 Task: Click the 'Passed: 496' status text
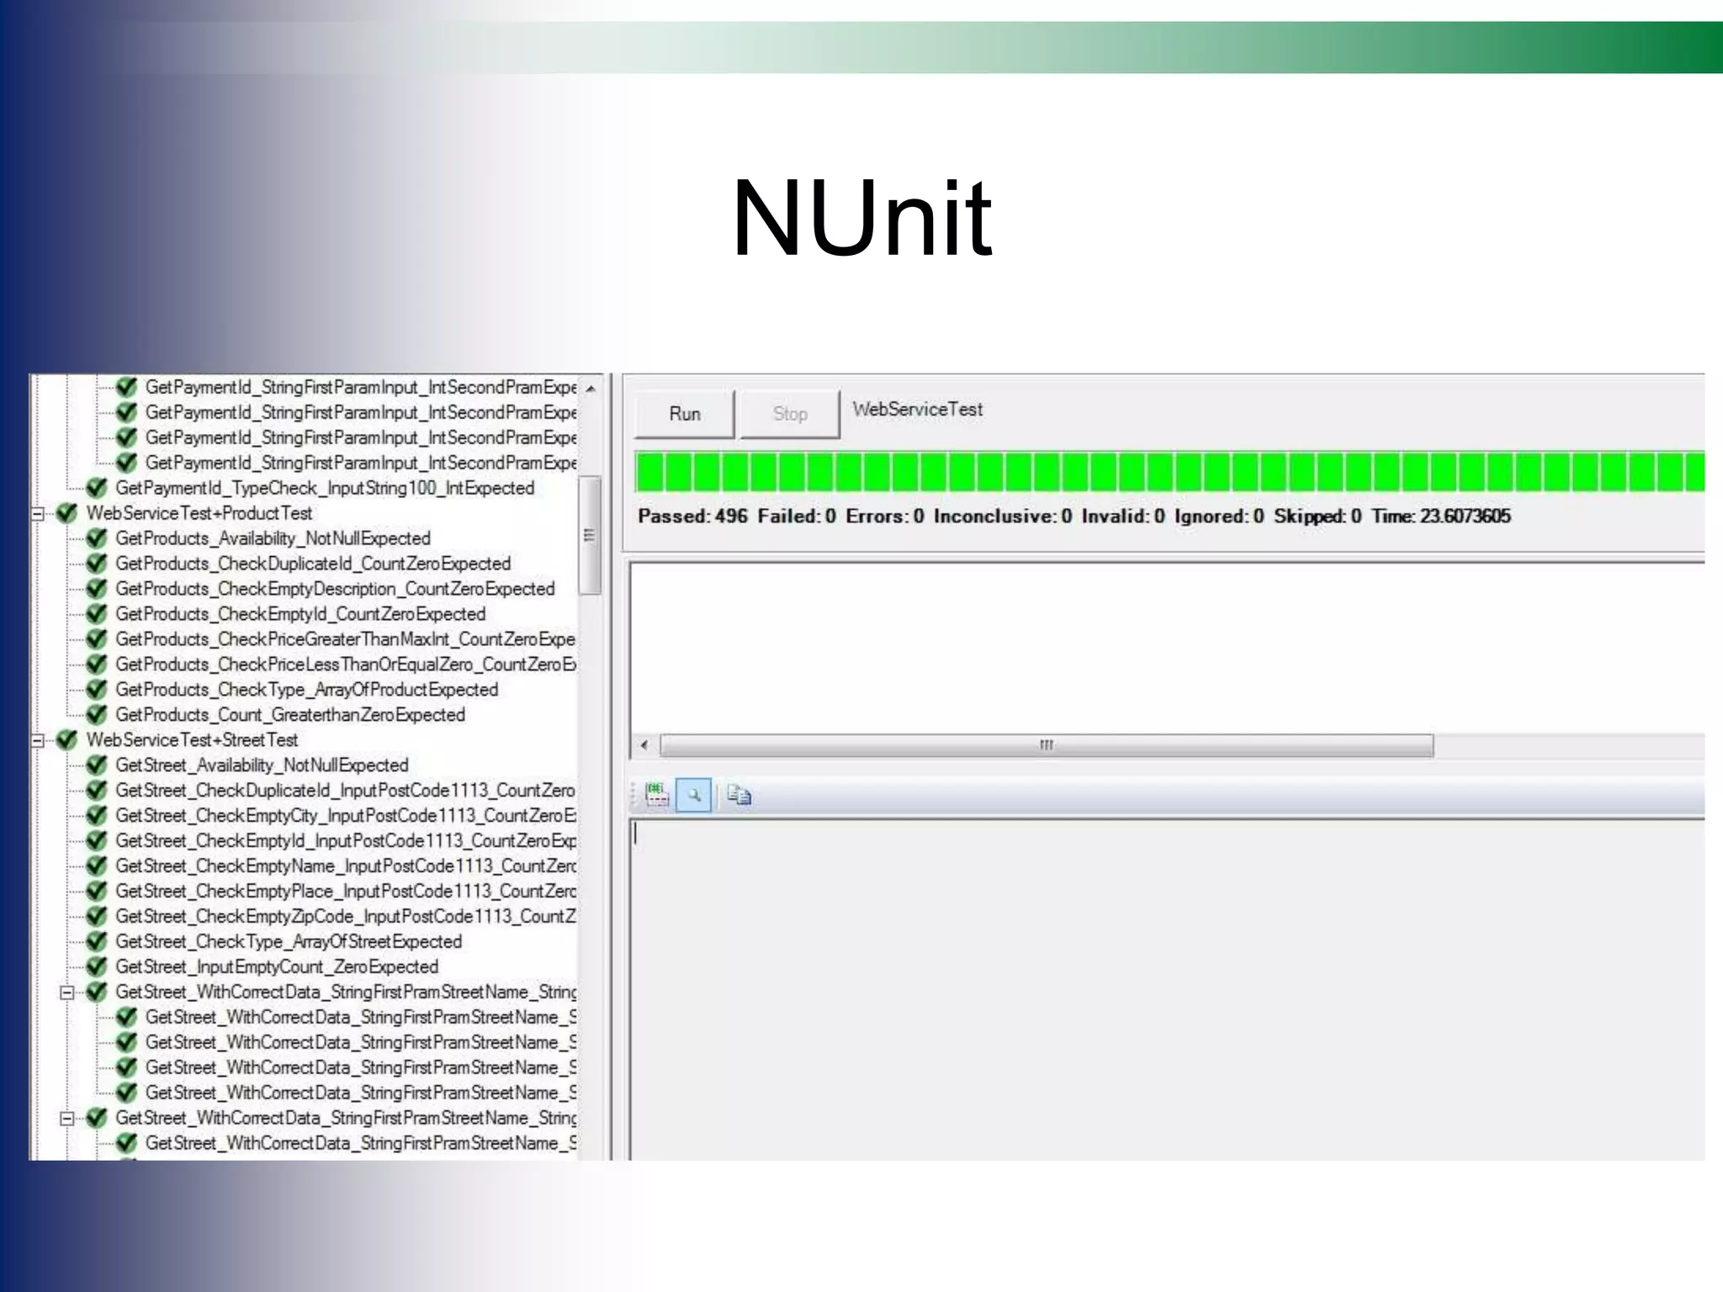pyautogui.click(x=692, y=516)
